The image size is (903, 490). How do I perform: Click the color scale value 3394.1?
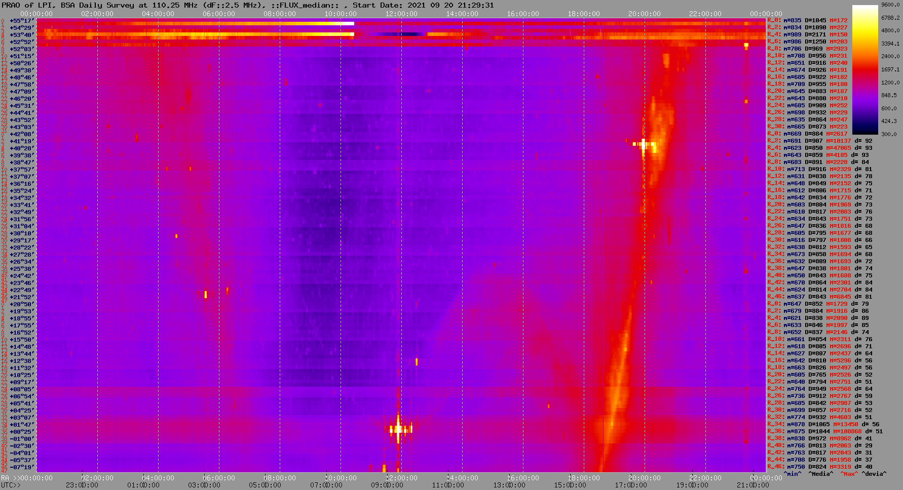890,44
